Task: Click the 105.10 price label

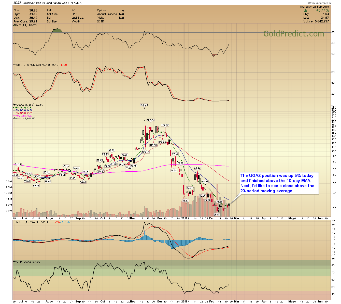Action: tap(145, 152)
